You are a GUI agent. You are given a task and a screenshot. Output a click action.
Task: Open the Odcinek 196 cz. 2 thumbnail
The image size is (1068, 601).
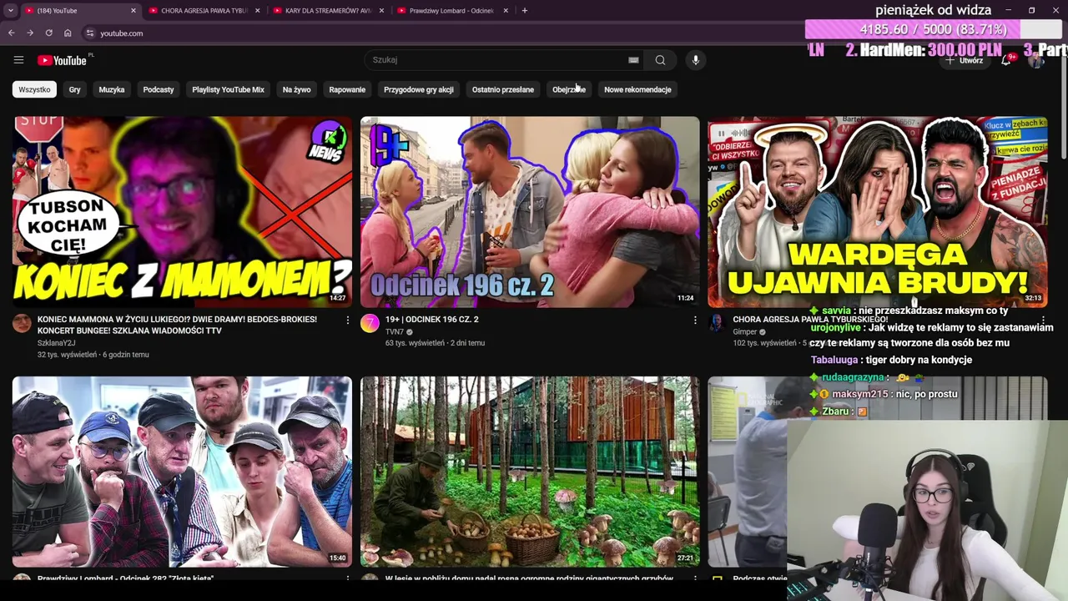530,212
